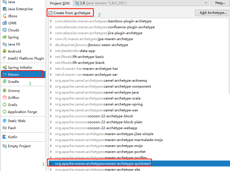The height and width of the screenshot is (171, 230).
Task: Click the Spring Initializr icon
Action: coord(5,67)
